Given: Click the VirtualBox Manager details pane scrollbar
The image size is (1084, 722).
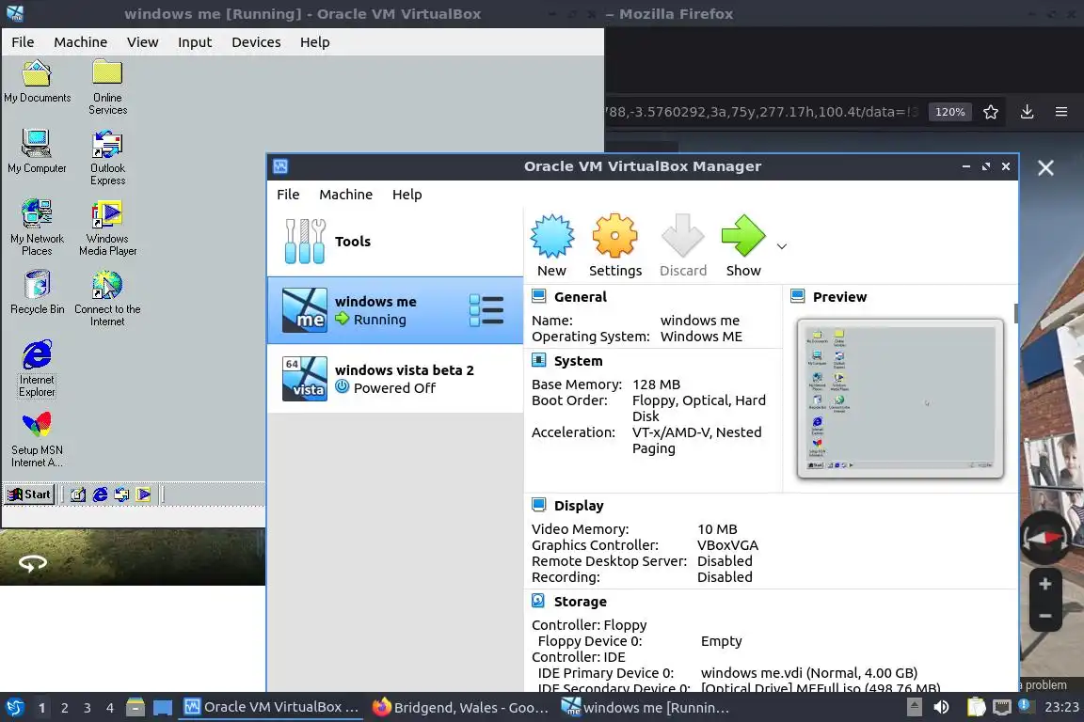Looking at the screenshot, I should coord(1015,313).
